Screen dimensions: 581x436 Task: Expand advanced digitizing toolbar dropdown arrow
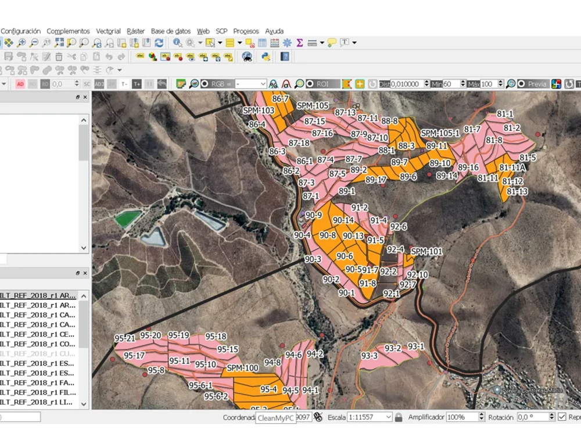pos(119,70)
